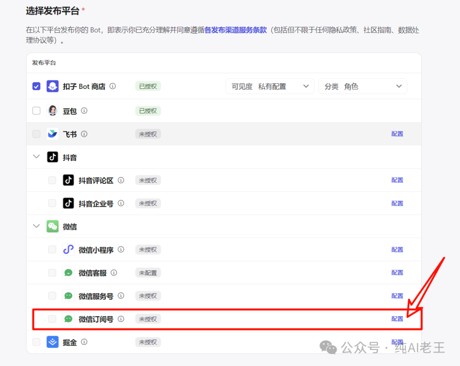Click the 已授权 badge on 扣子 Bot 商店
The height and width of the screenshot is (366, 460).
[x=148, y=86]
